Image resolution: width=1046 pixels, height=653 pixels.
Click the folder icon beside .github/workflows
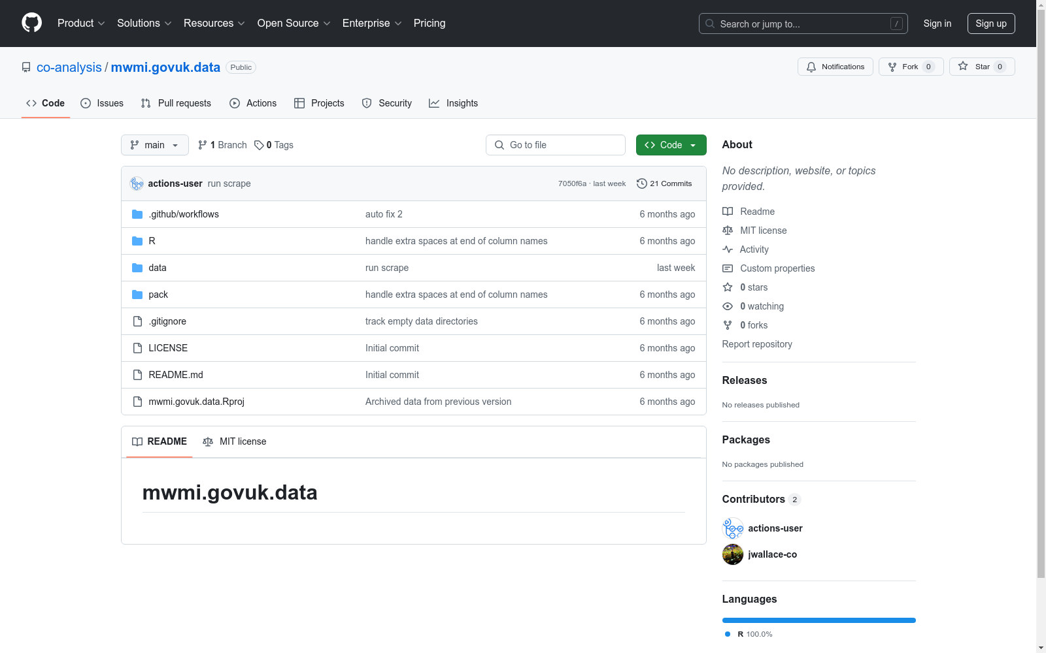(x=137, y=214)
